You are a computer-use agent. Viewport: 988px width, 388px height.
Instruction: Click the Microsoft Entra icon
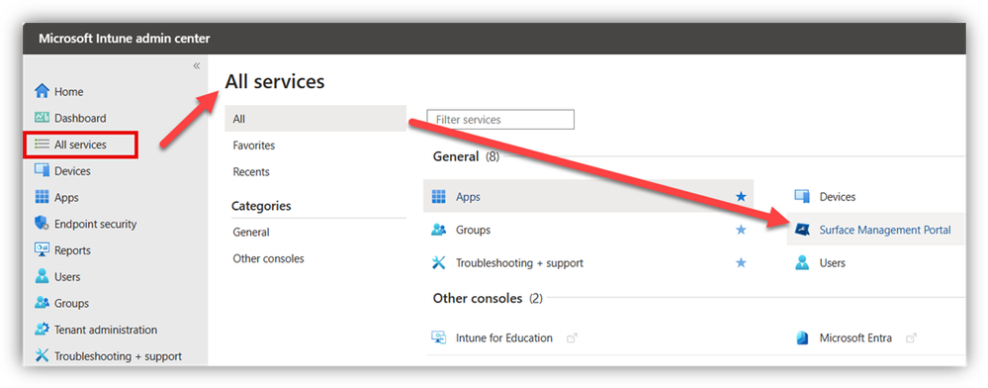[x=802, y=339]
